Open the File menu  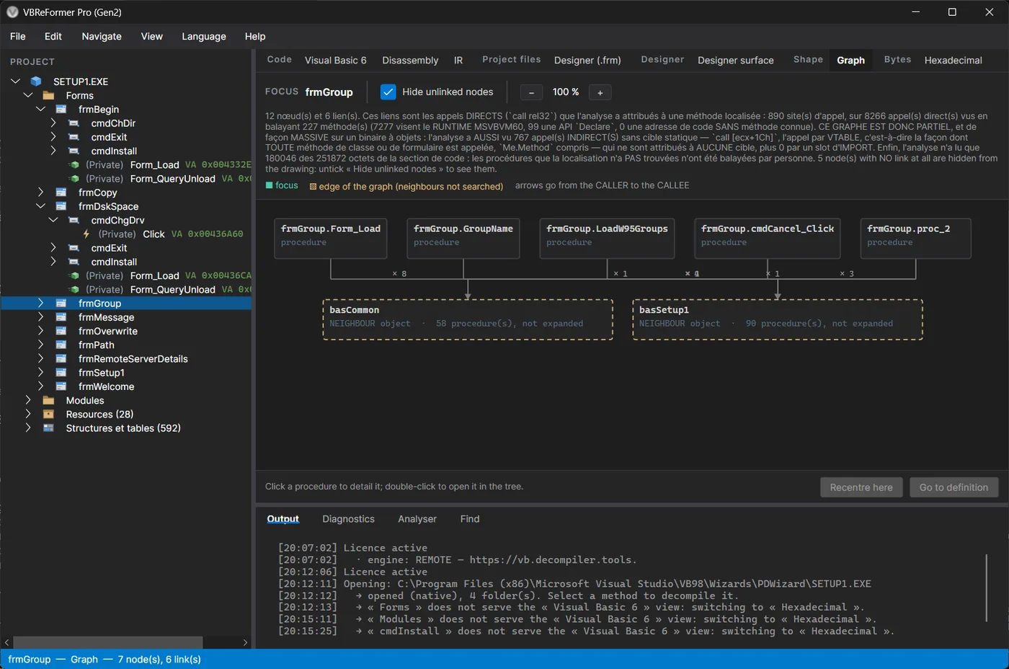click(x=18, y=36)
